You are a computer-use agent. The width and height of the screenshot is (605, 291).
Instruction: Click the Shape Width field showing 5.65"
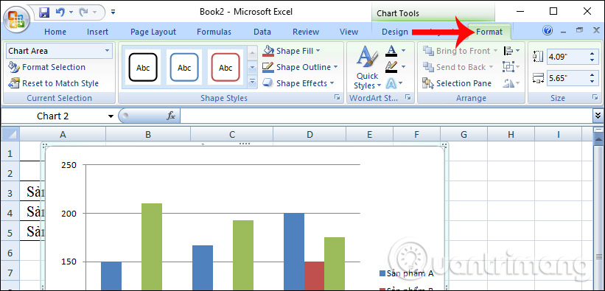pos(567,78)
